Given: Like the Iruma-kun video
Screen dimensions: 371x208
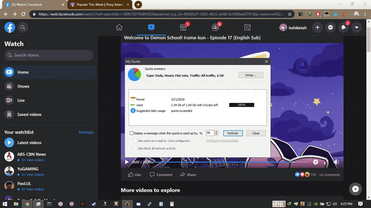Looking at the screenshot, I should click(x=135, y=175).
